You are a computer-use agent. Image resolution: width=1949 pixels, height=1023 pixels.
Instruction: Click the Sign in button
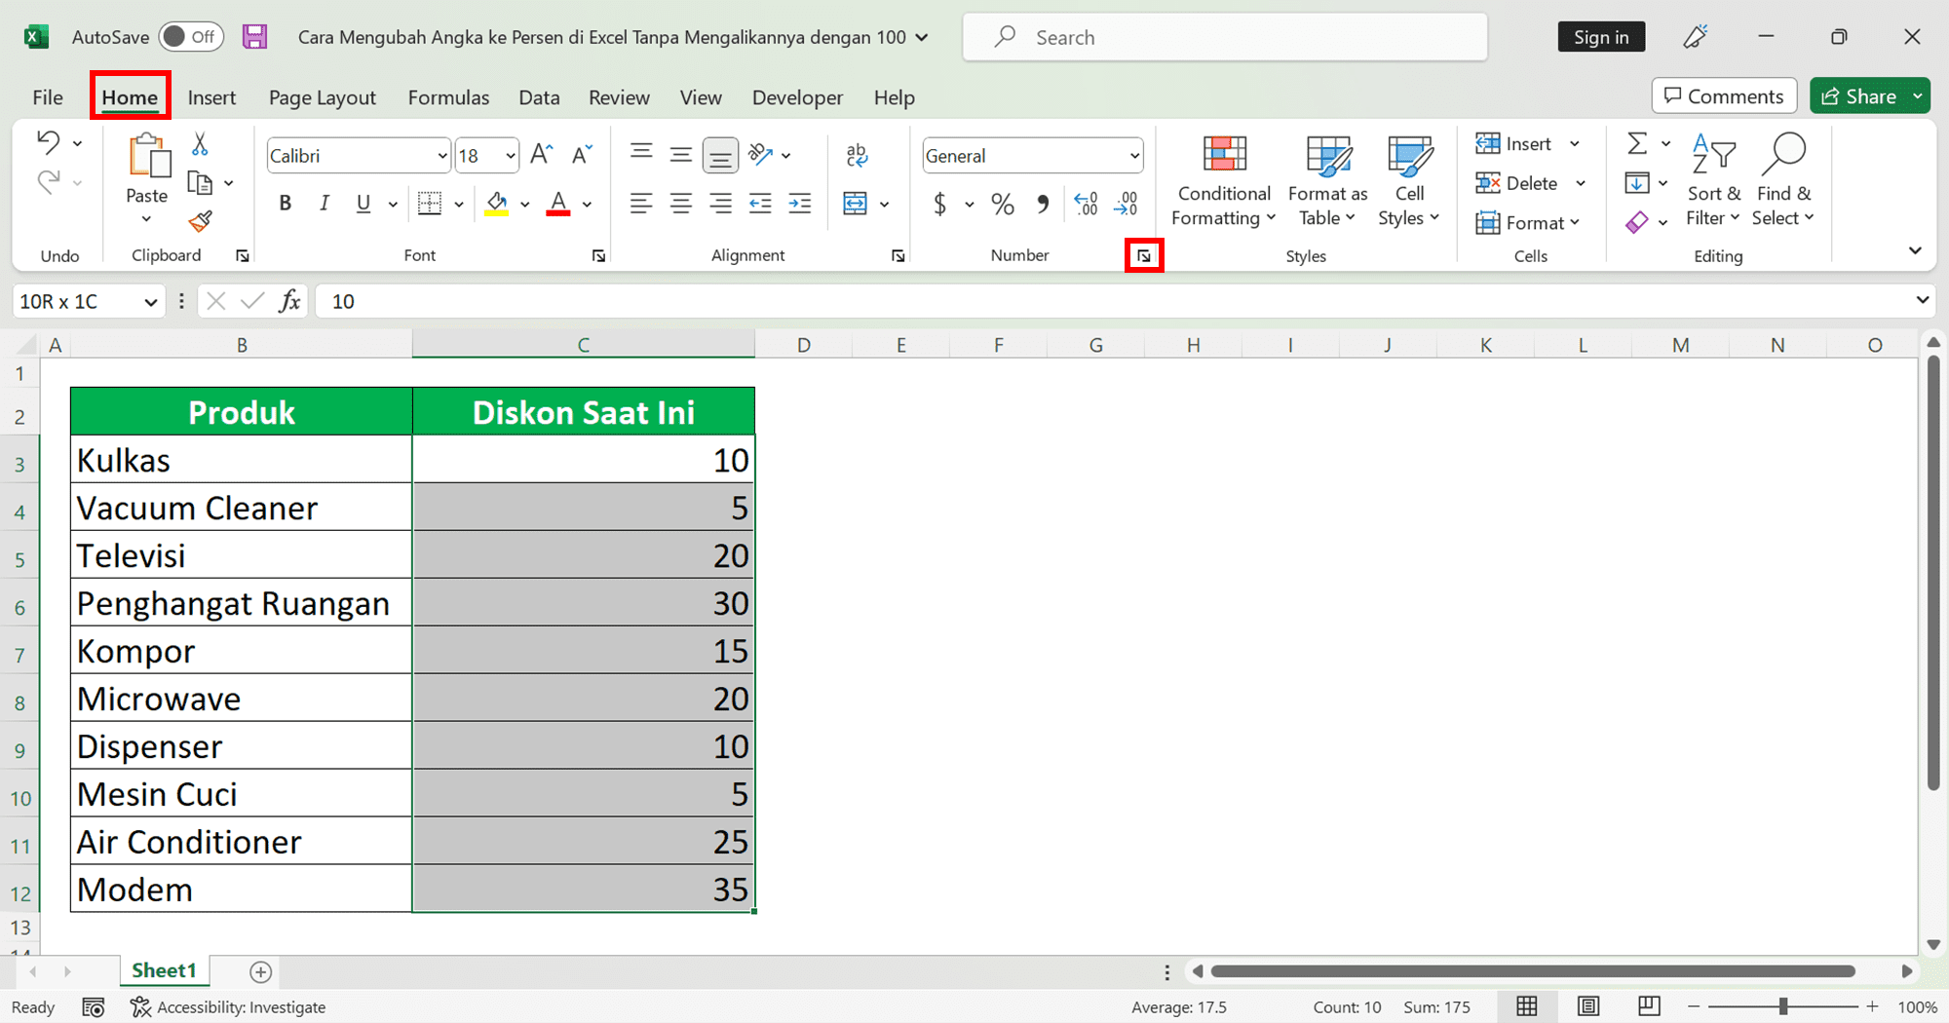coord(1601,37)
